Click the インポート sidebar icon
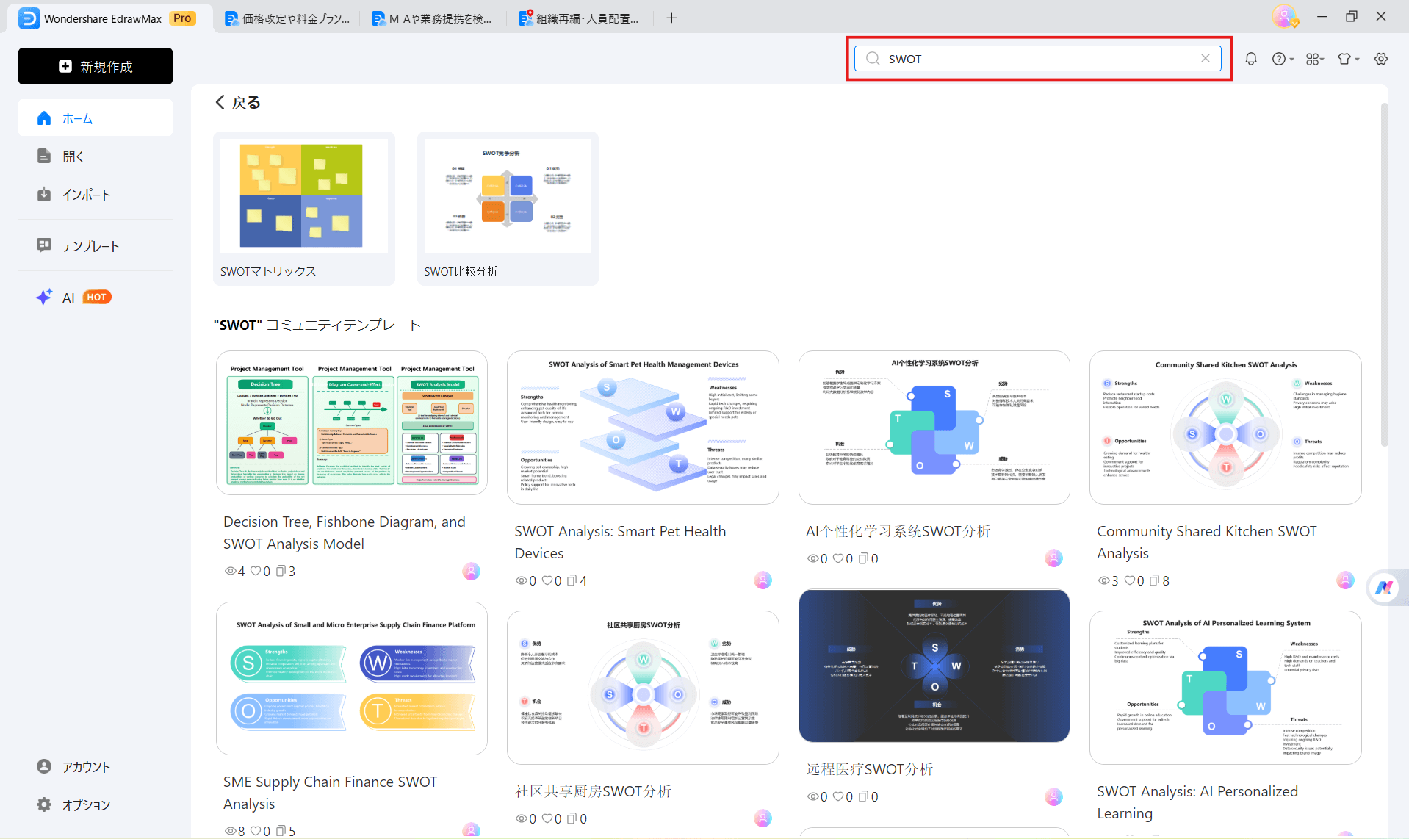 [44, 195]
